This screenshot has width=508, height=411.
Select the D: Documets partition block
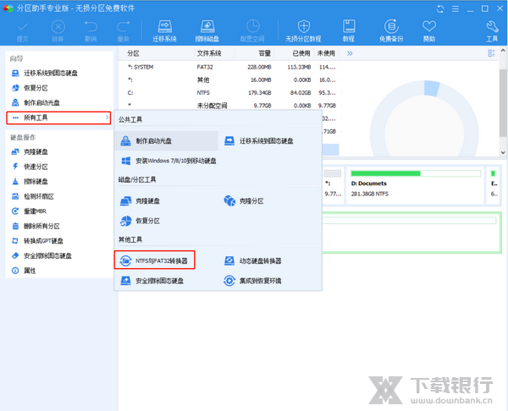click(416, 186)
